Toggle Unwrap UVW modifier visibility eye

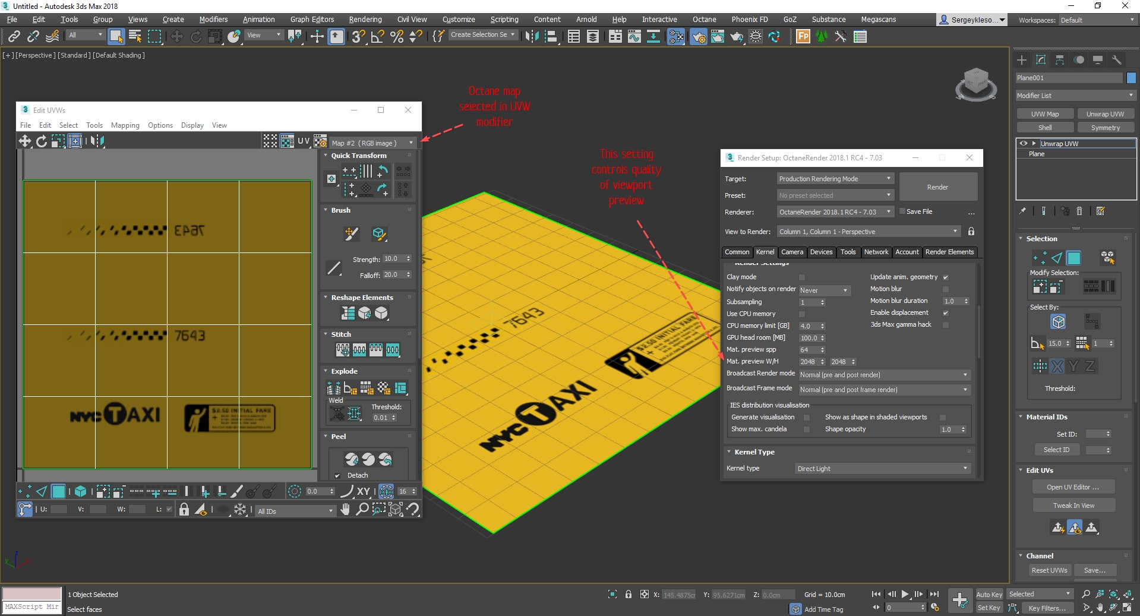(x=1023, y=144)
